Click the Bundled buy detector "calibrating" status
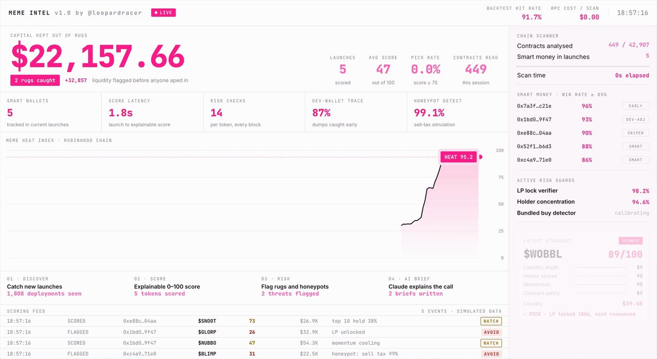This screenshot has height=359, width=657. [632, 213]
